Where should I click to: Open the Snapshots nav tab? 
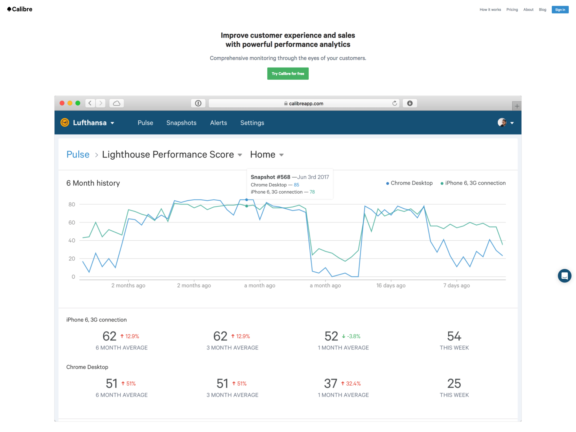click(x=181, y=123)
